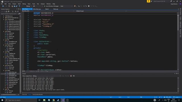The width and height of the screenshot is (182, 102).
Task: Collapse the States folder
Action: [x=4, y=71]
